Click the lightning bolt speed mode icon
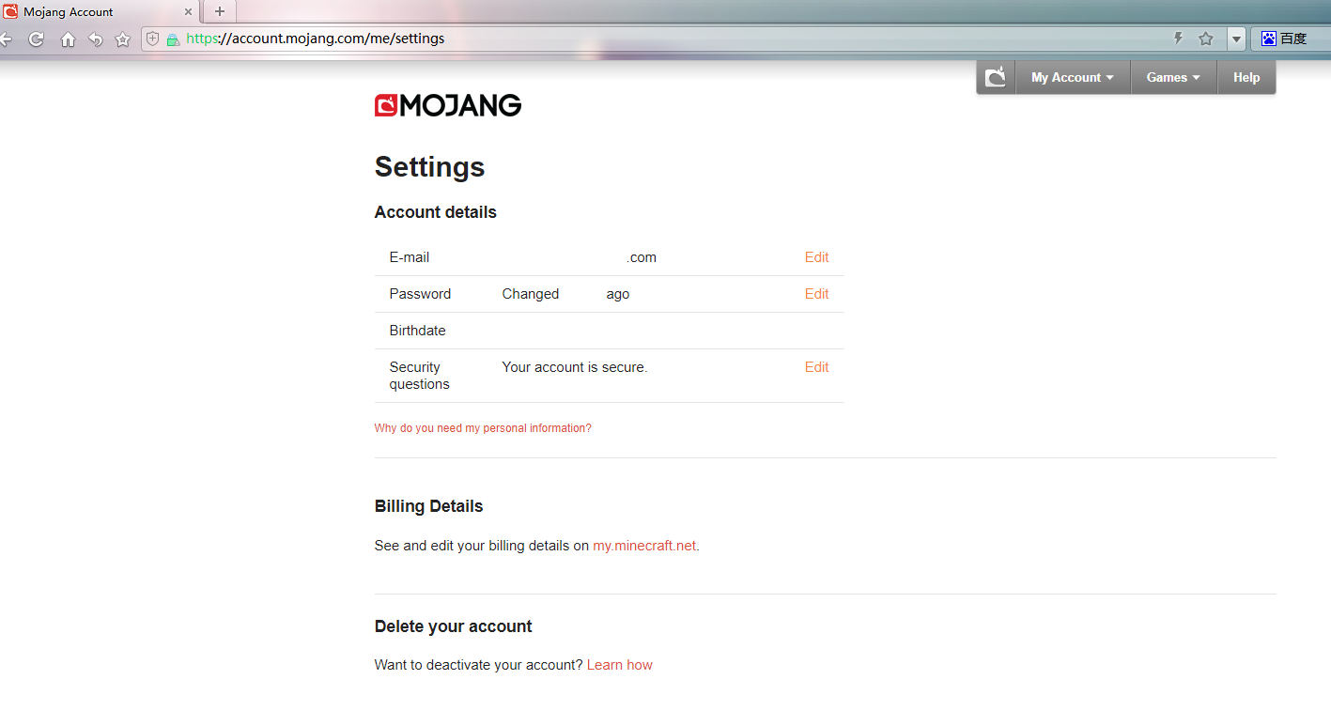Screen dimensions: 1331x726 (x=1178, y=39)
